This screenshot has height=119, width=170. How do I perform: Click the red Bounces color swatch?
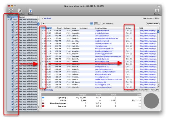click(x=43, y=106)
